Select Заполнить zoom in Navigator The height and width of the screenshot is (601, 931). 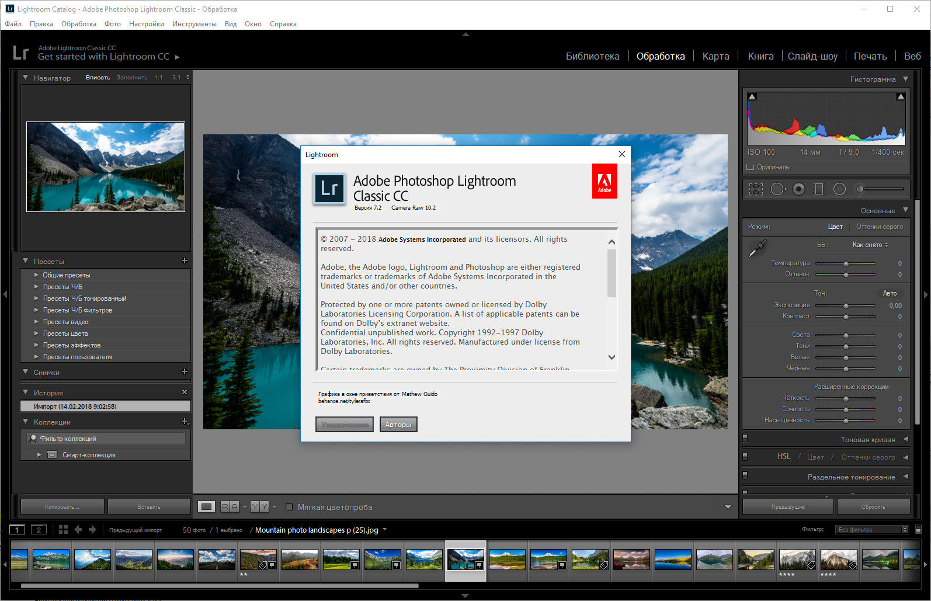132,77
